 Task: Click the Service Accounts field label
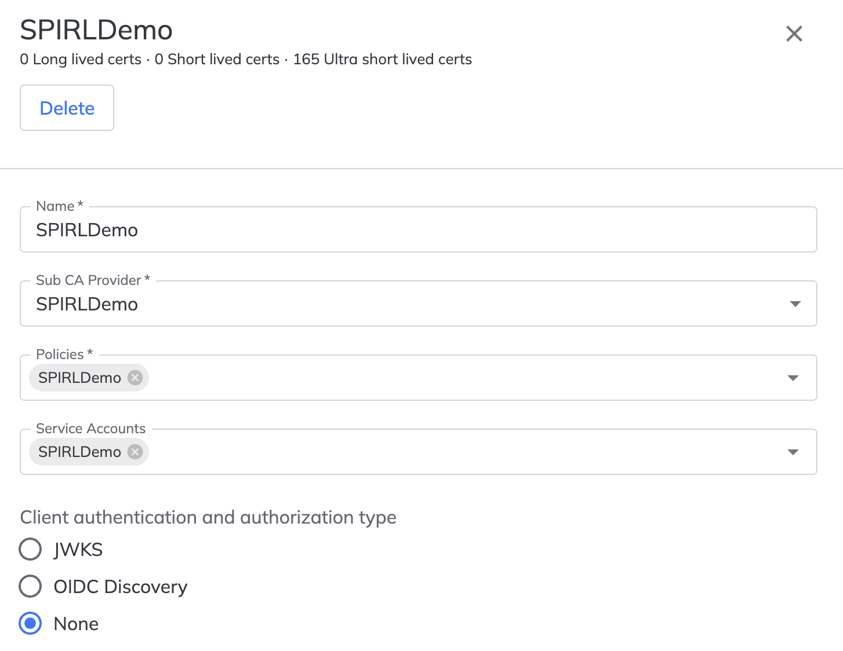pos(90,428)
